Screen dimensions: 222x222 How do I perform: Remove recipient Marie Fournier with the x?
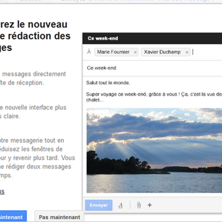pyautogui.click(x=135, y=52)
